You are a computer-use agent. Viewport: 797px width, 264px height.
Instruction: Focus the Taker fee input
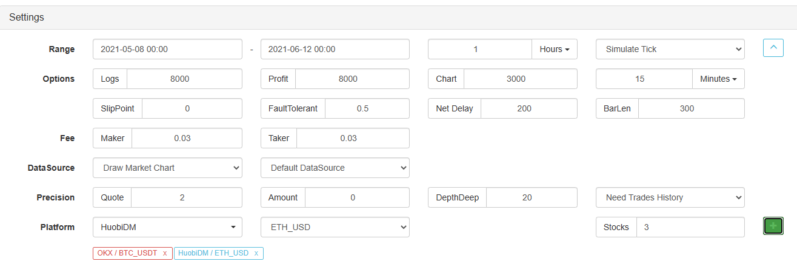pyautogui.click(x=352, y=138)
